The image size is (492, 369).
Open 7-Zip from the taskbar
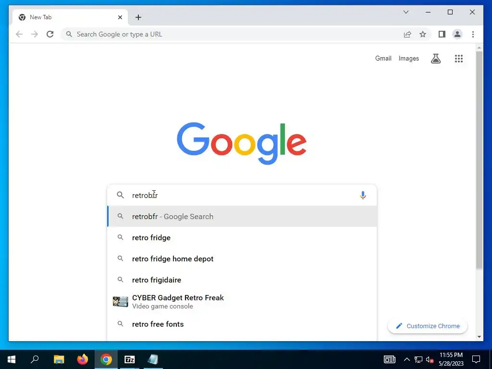pos(130,359)
